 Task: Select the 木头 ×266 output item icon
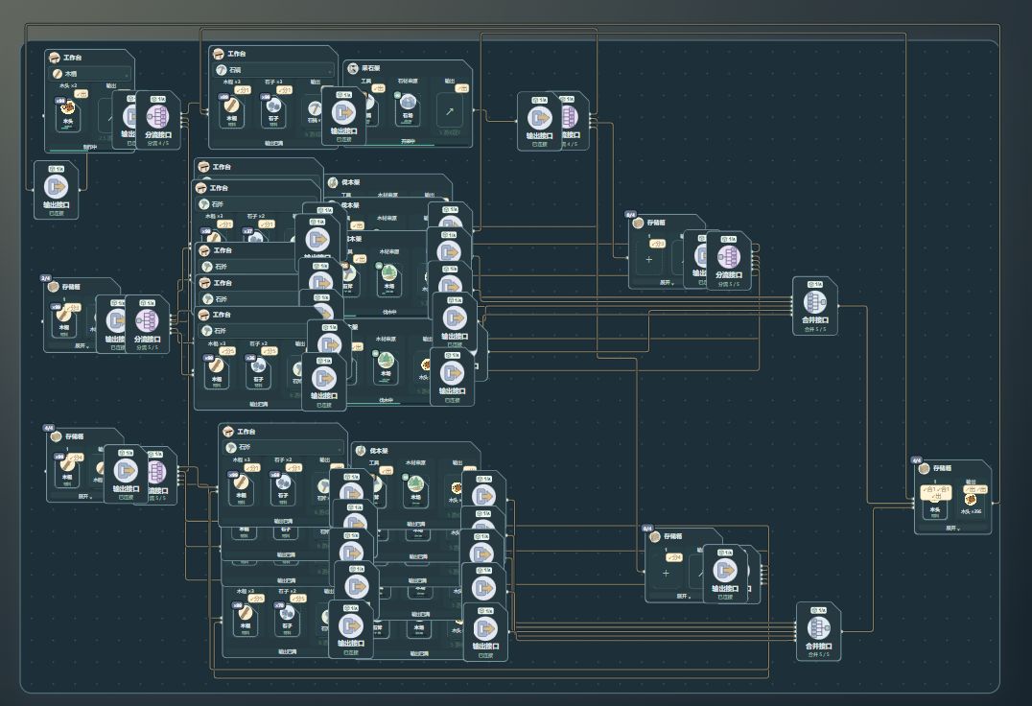coord(970,500)
